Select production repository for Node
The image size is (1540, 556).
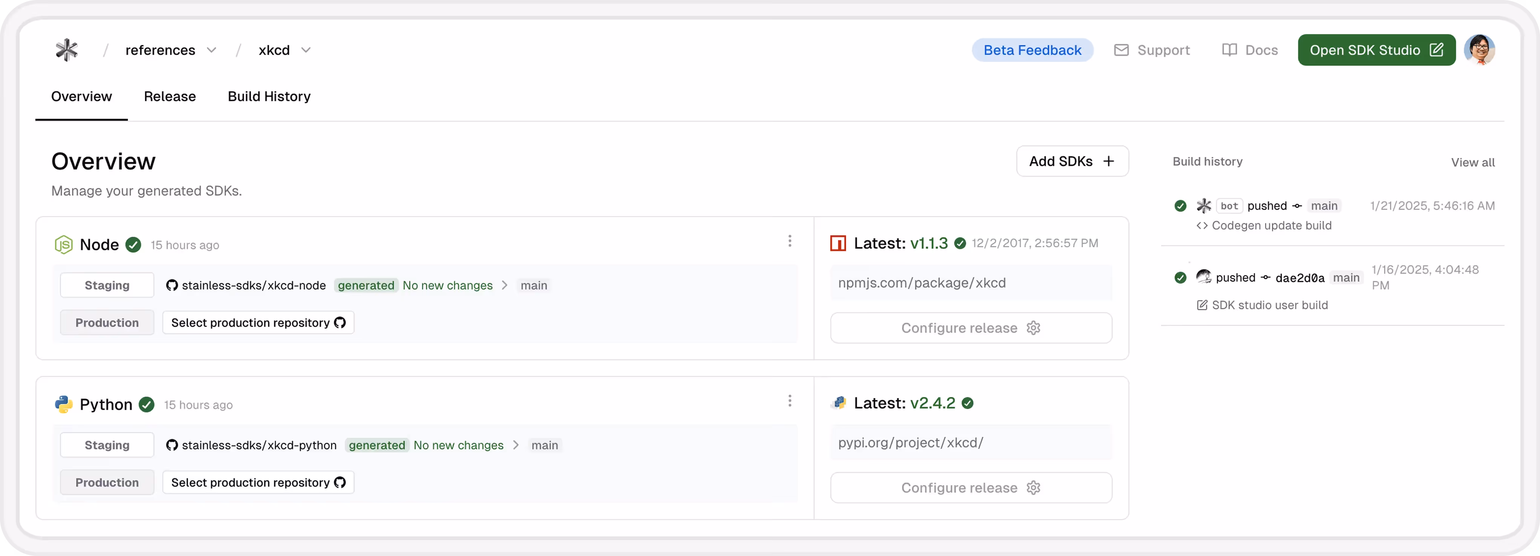coord(258,323)
